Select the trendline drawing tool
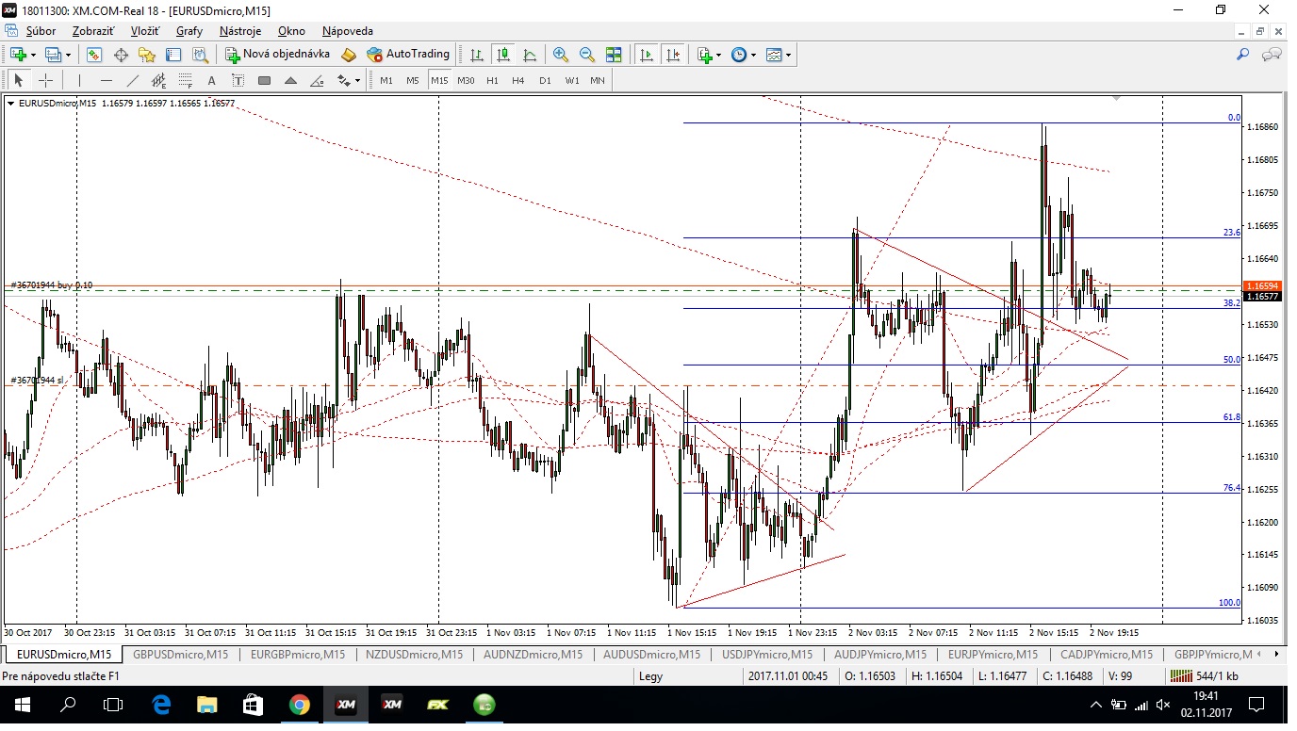Viewport: 1297px width, 731px height. (133, 80)
